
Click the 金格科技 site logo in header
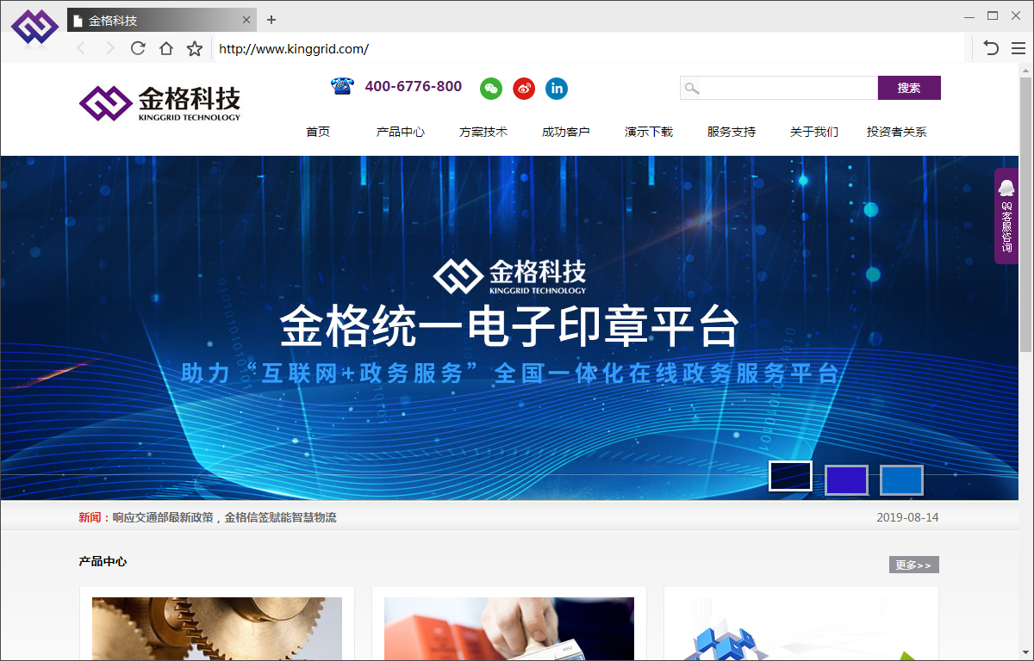click(160, 103)
